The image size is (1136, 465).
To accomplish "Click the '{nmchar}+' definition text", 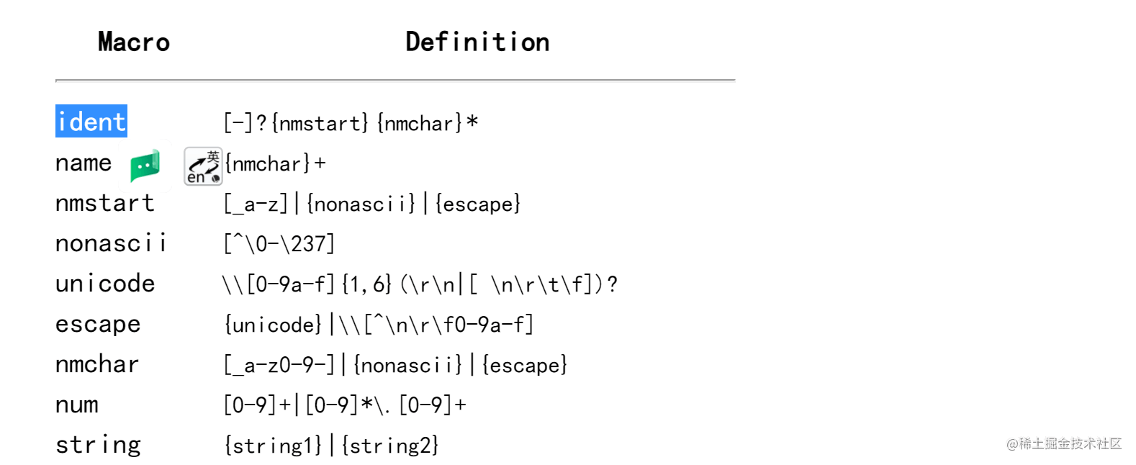I will click(276, 164).
